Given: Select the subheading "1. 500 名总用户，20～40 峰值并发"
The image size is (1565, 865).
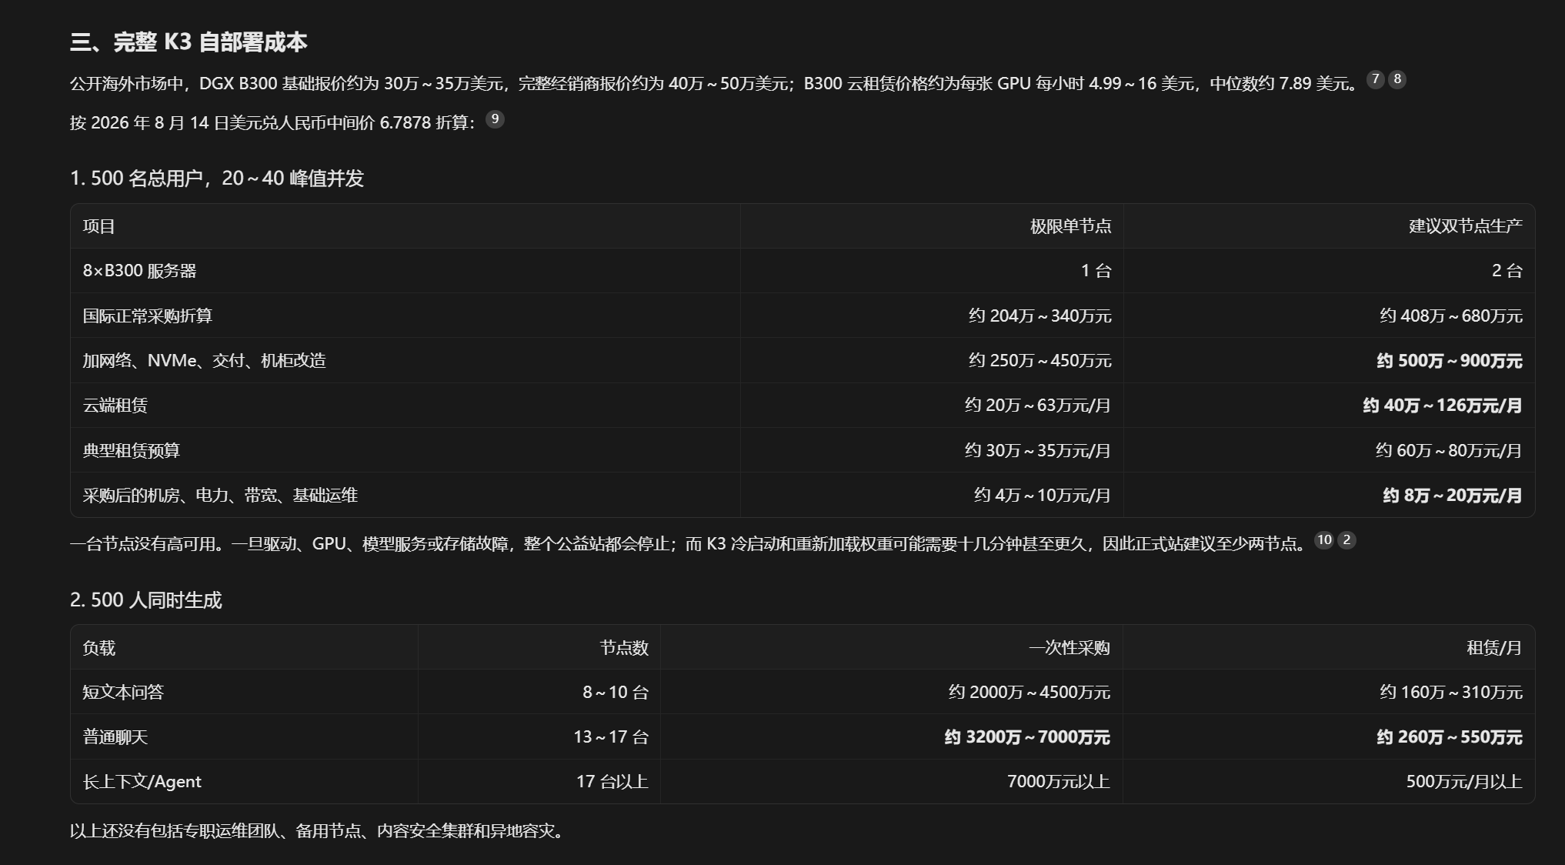Looking at the screenshot, I should click(x=217, y=179).
